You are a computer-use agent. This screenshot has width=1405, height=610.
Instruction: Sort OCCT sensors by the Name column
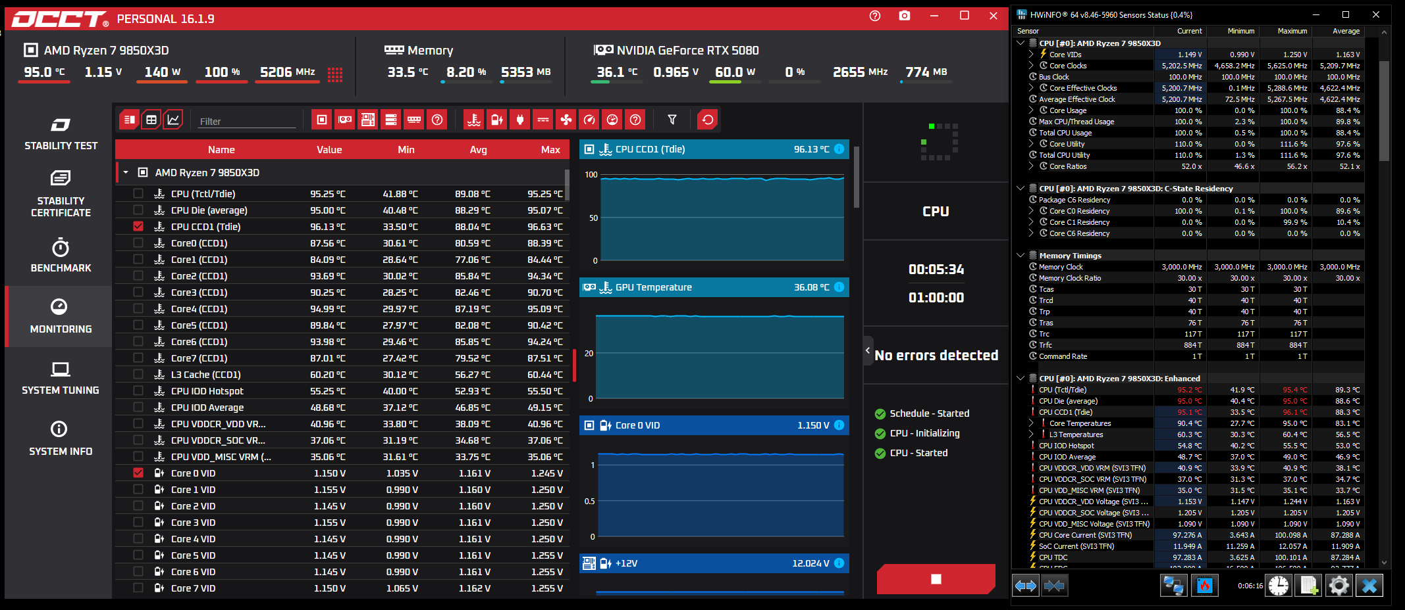(221, 150)
